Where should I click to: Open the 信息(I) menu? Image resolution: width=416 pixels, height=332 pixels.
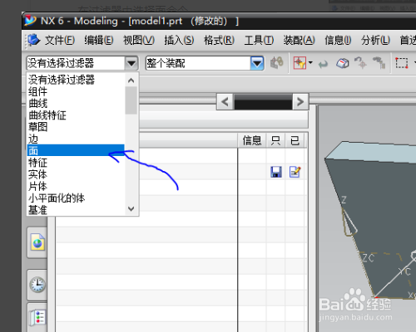(x=338, y=41)
